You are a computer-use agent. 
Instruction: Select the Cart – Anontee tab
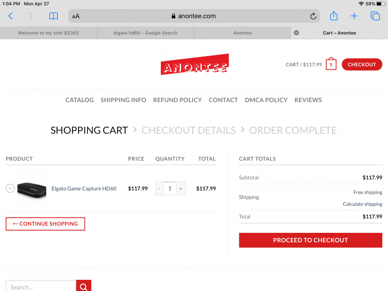coord(340,33)
